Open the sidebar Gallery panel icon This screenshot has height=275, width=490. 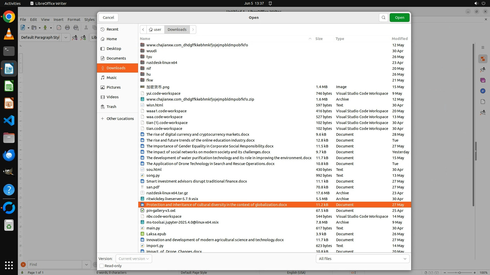pyautogui.click(x=483, y=80)
